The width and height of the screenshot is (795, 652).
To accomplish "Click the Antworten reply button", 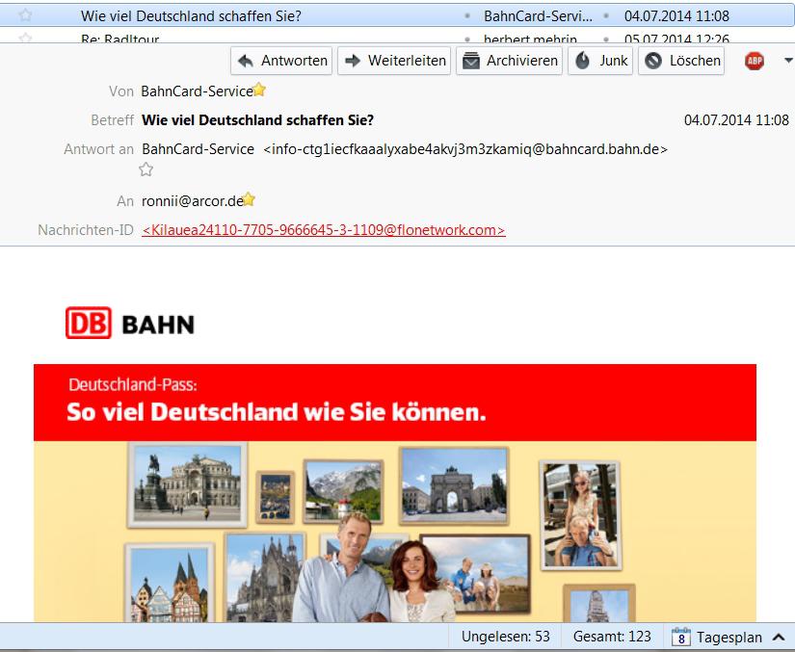I will (281, 61).
